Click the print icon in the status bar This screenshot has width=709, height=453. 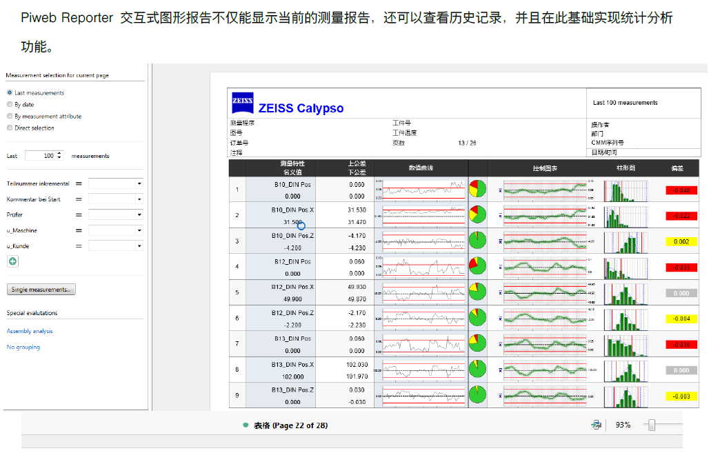click(x=597, y=425)
